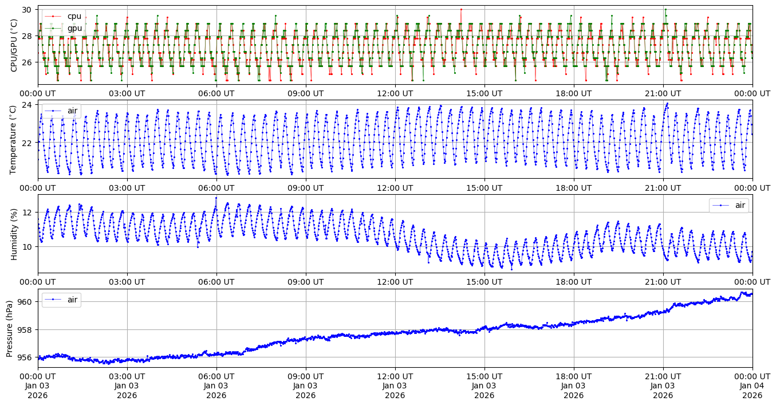The height and width of the screenshot is (405, 776).
Task: Click the 'Pressure (hPa)' y-axis label
Action: [10, 328]
